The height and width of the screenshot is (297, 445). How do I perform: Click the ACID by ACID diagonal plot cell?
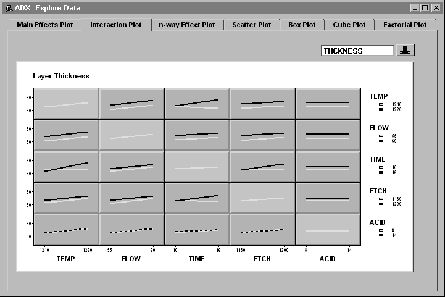pos(328,230)
